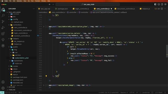Expand the subscription_plan folder
The image size is (168, 94).
(22, 58)
